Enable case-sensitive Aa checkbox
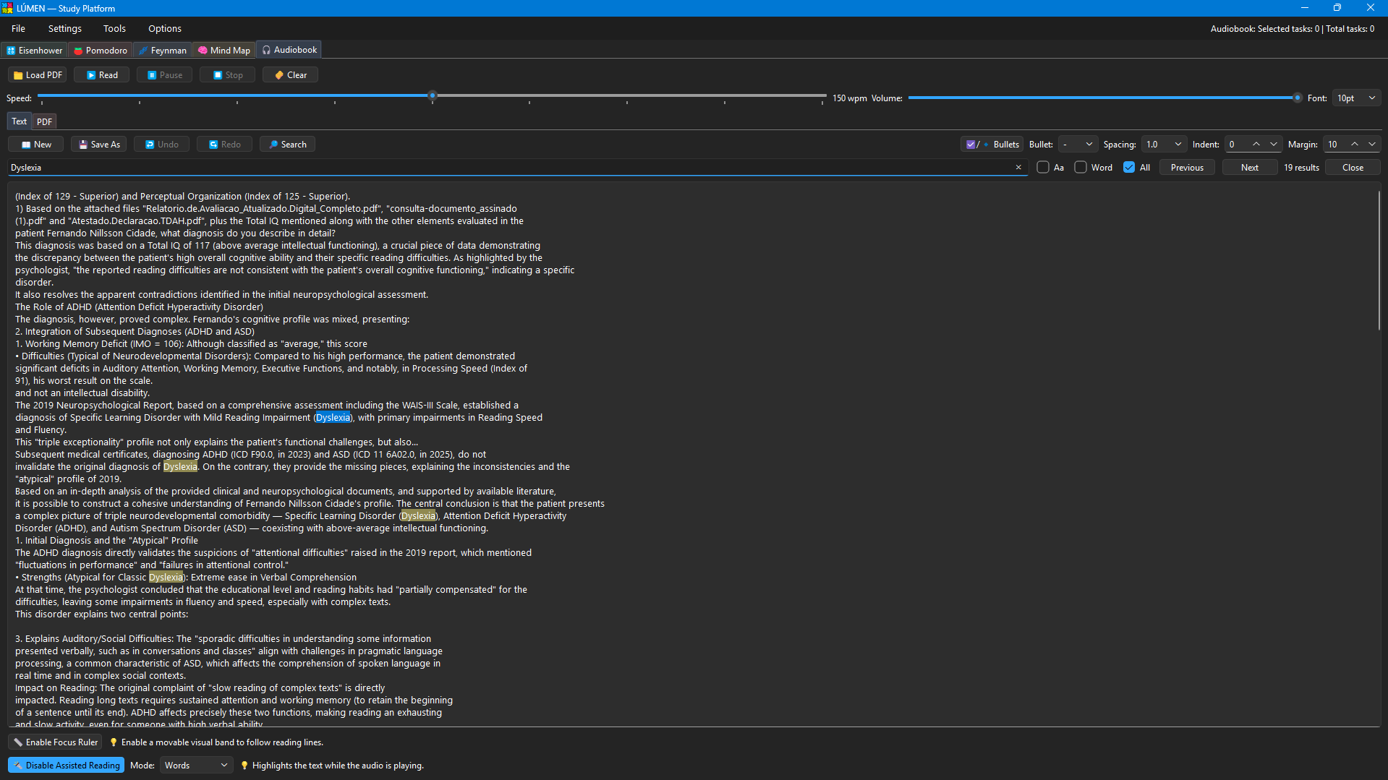This screenshot has width=1388, height=780. point(1043,167)
